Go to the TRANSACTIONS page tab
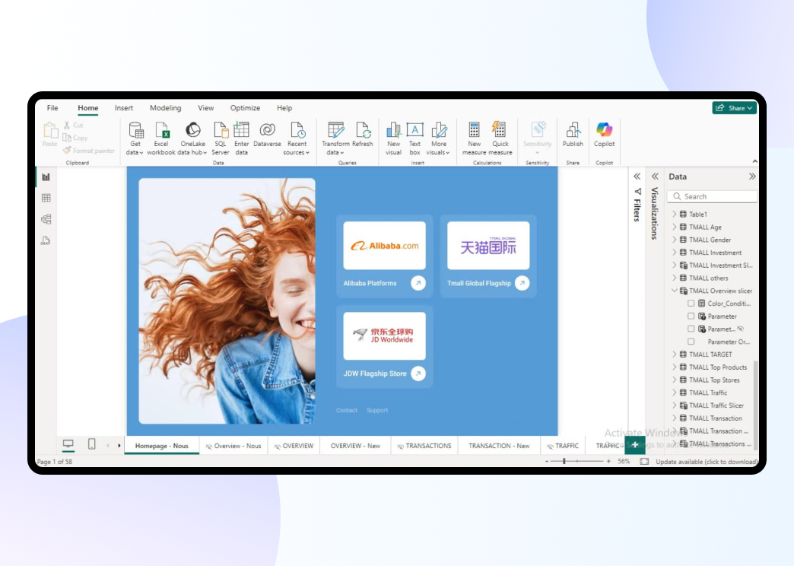The image size is (794, 566). click(x=424, y=446)
